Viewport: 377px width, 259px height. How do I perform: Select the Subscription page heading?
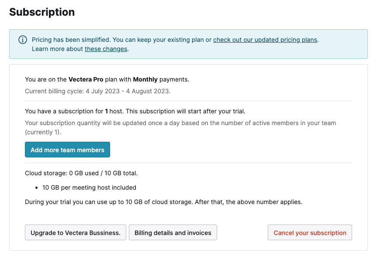click(x=42, y=12)
